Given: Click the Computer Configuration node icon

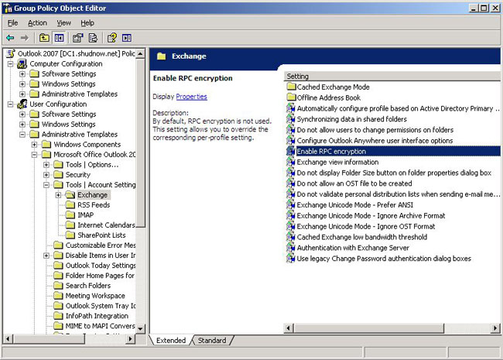Looking at the screenshot, I should point(23,63).
